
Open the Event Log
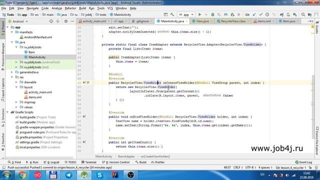[x=303, y=162]
